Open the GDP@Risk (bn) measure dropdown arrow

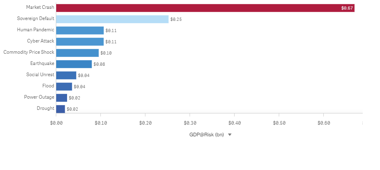click(x=230, y=135)
